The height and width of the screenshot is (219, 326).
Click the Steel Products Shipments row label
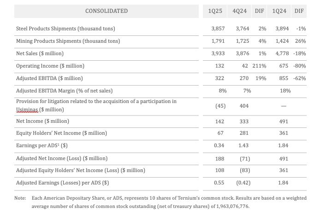point(65,29)
